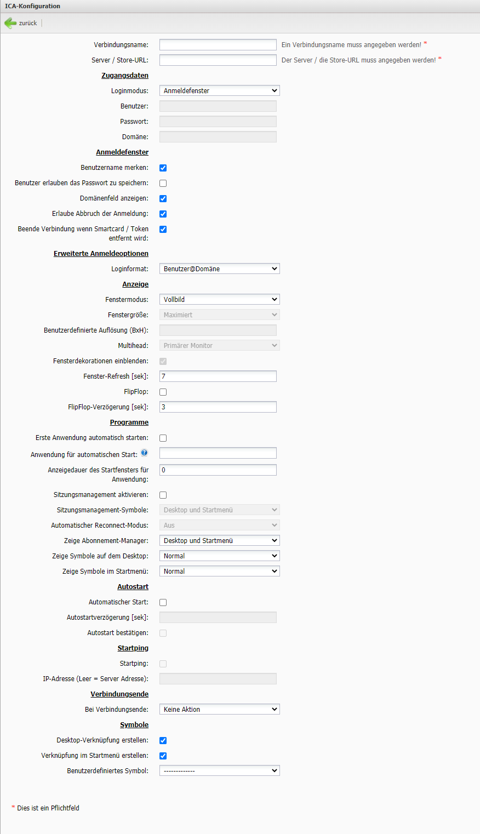Toggle Erlaube Abbruch der Anmeldung checkbox
Image resolution: width=480 pixels, height=834 pixels.
[163, 214]
